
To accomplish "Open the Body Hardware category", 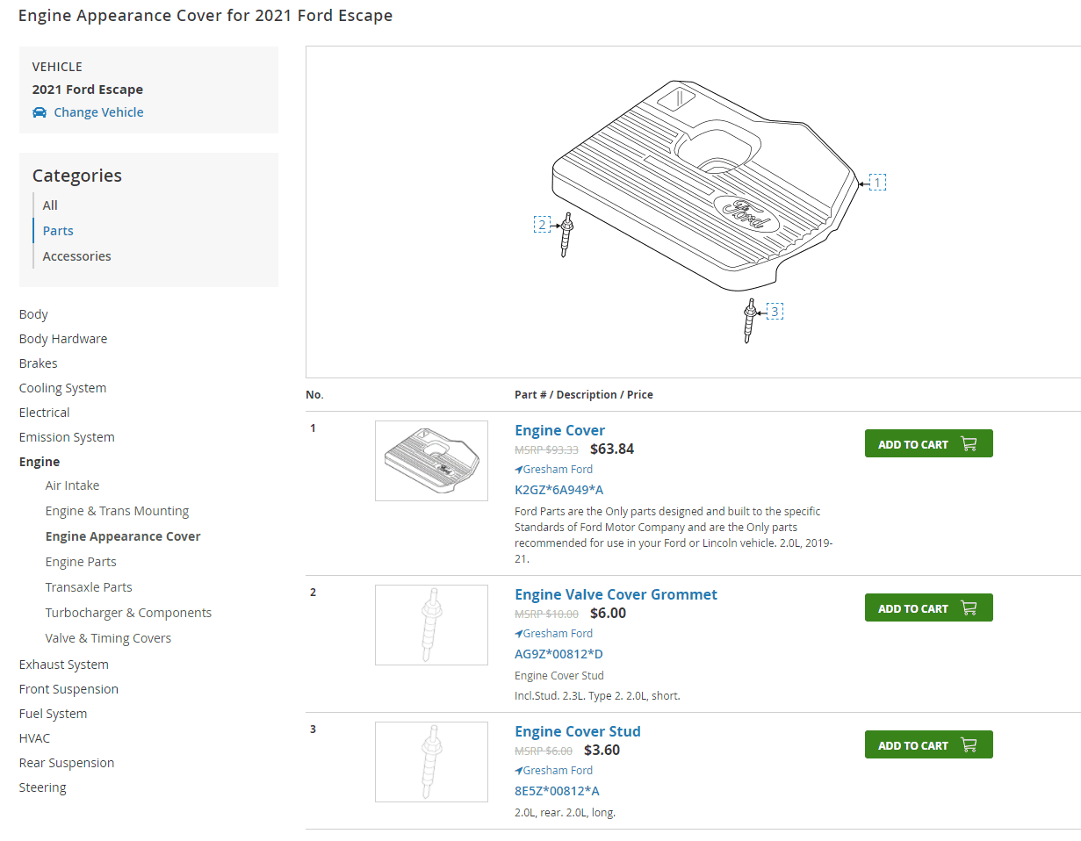I will [63, 339].
